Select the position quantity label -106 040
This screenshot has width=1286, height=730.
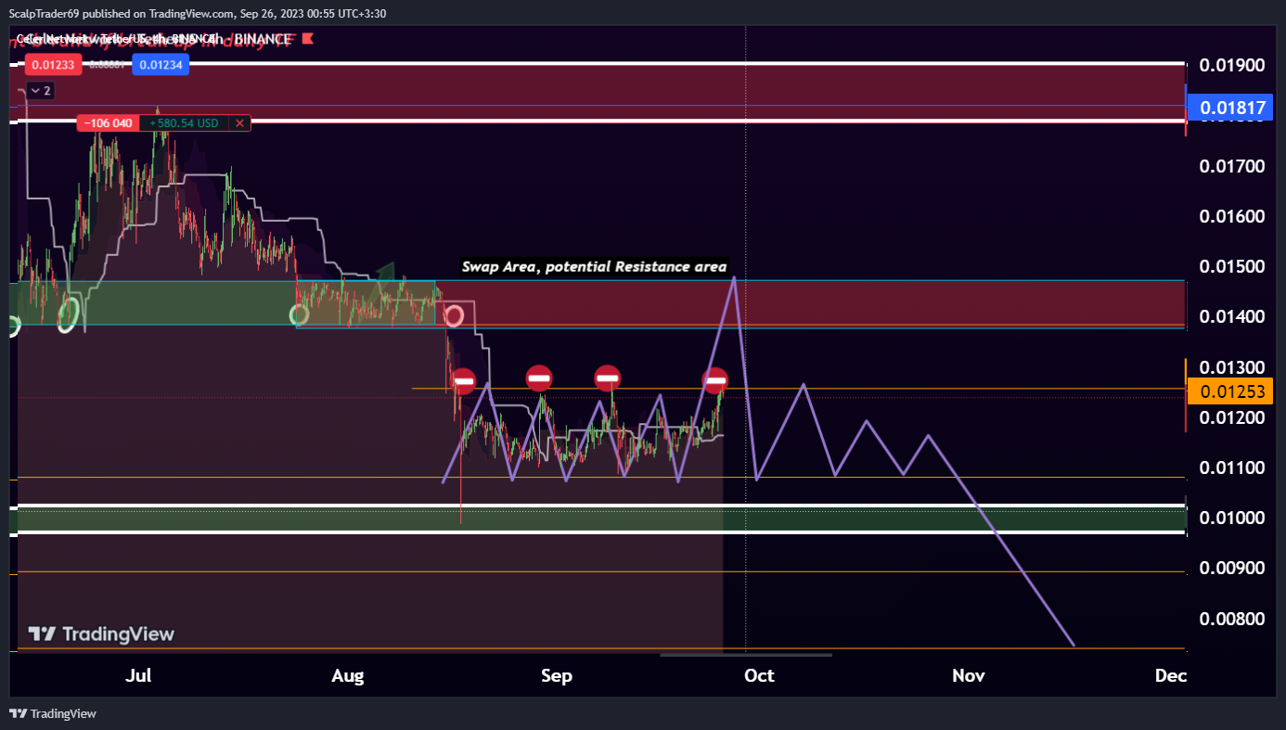point(107,122)
